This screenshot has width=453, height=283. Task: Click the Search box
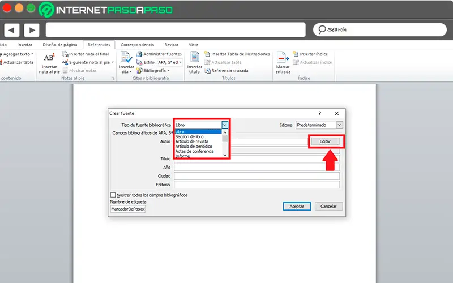[x=379, y=30]
